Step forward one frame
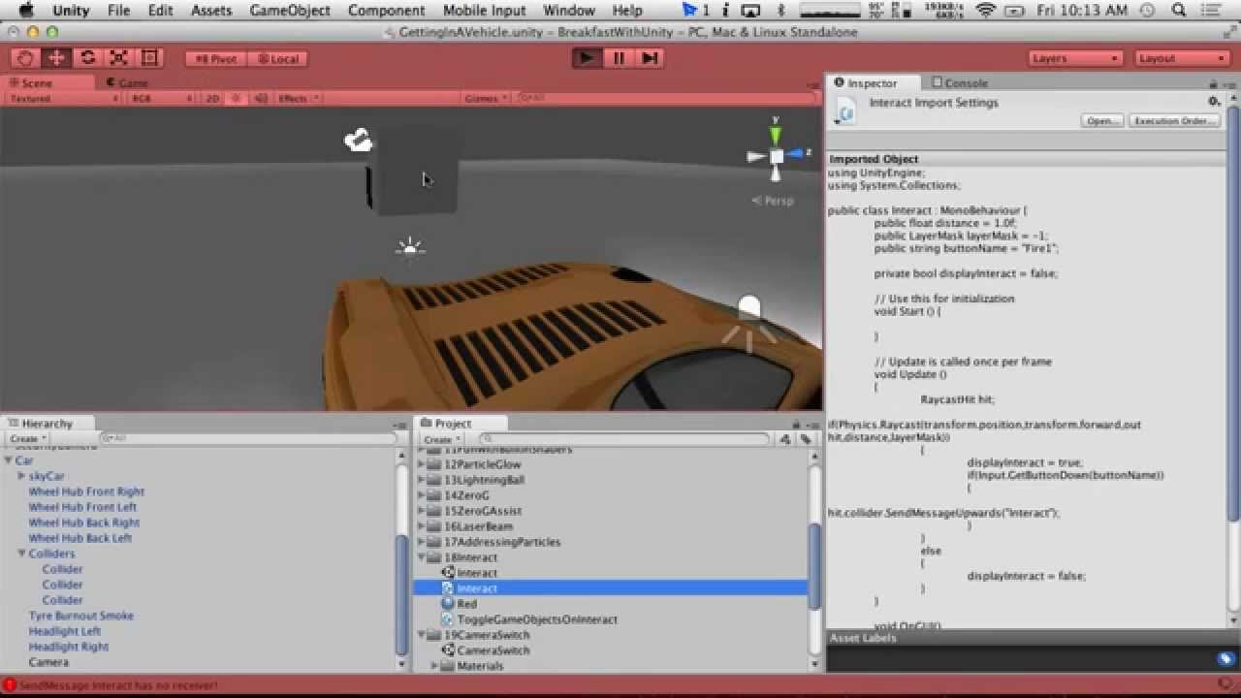The width and height of the screenshot is (1241, 698). click(x=650, y=58)
